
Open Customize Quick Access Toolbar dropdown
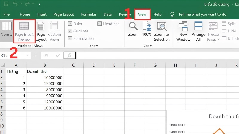pos(39,4)
